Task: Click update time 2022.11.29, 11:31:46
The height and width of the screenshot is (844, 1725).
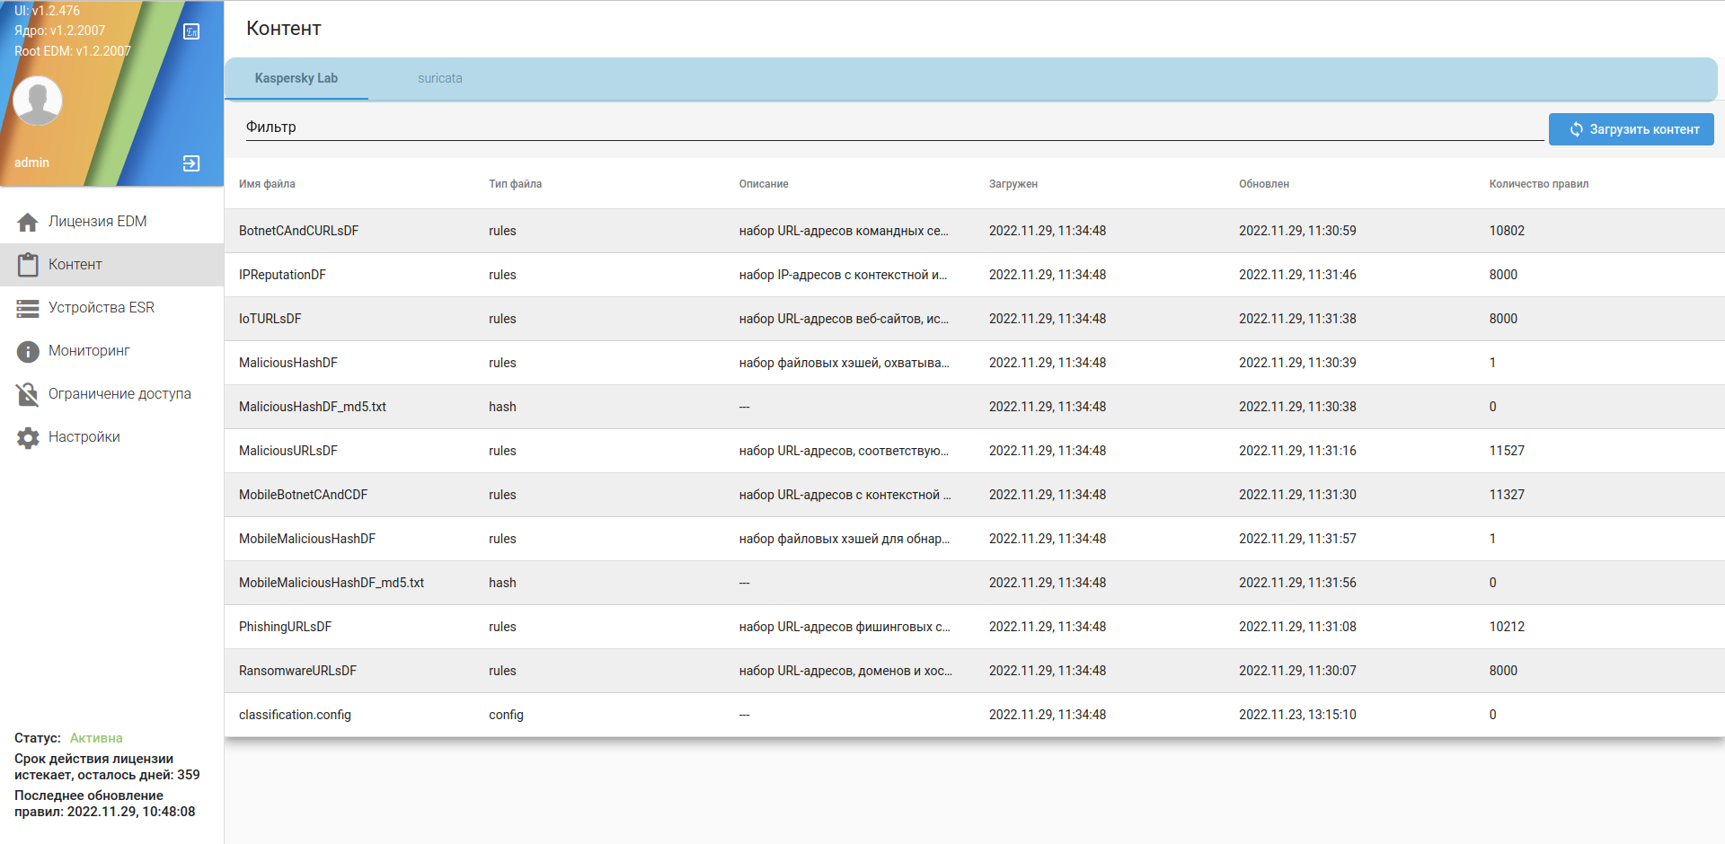Action: [x=1297, y=275]
